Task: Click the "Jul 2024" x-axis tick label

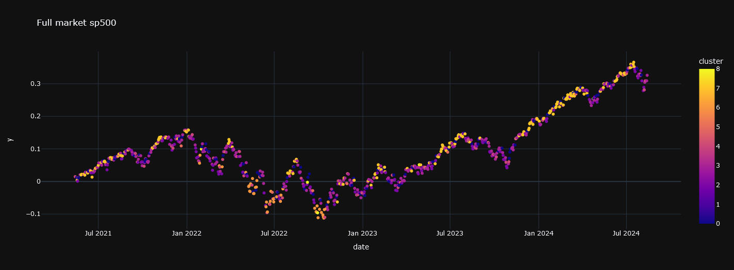Action: (x=626, y=233)
